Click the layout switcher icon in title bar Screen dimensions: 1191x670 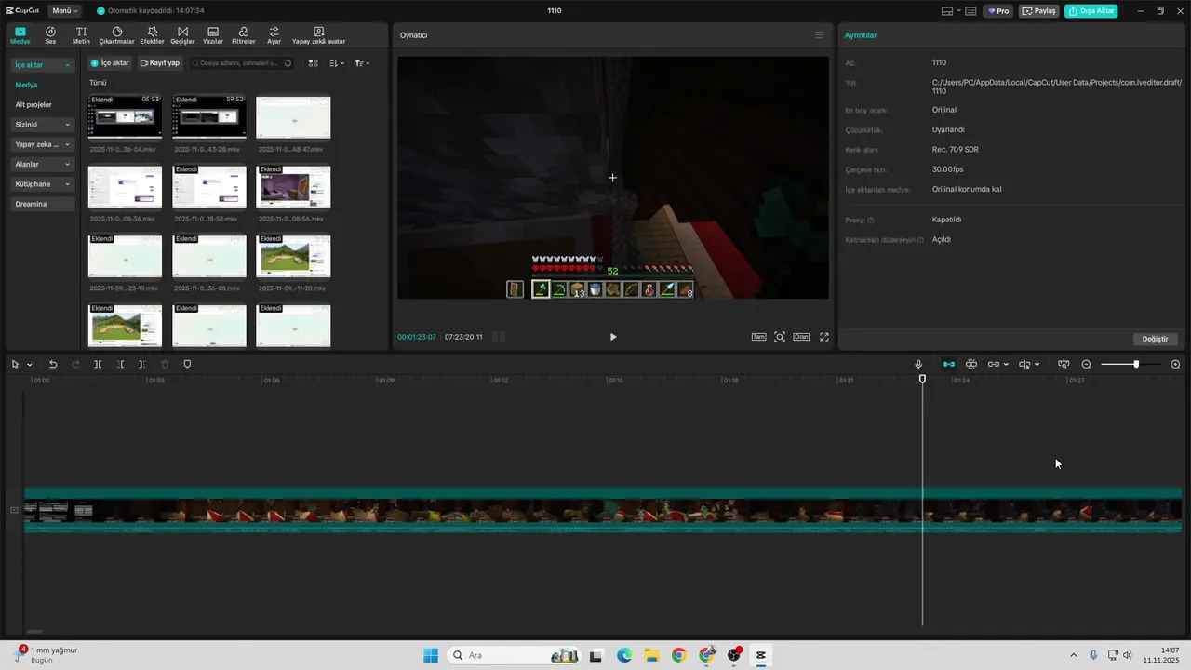pos(949,11)
